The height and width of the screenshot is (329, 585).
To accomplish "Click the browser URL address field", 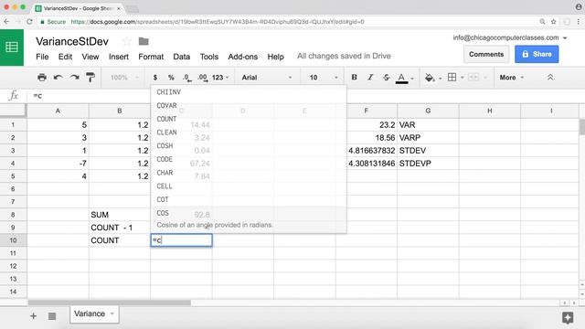I will (287, 22).
